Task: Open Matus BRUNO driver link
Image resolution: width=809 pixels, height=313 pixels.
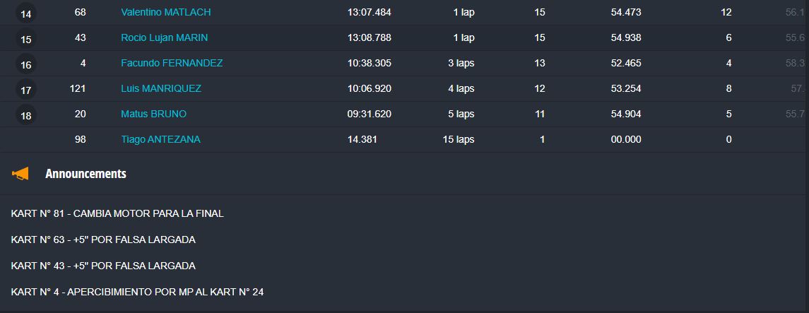Action: click(154, 114)
